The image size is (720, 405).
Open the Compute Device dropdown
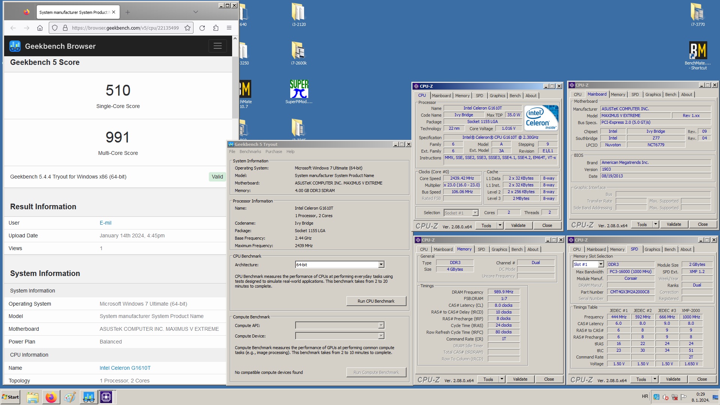click(340, 336)
